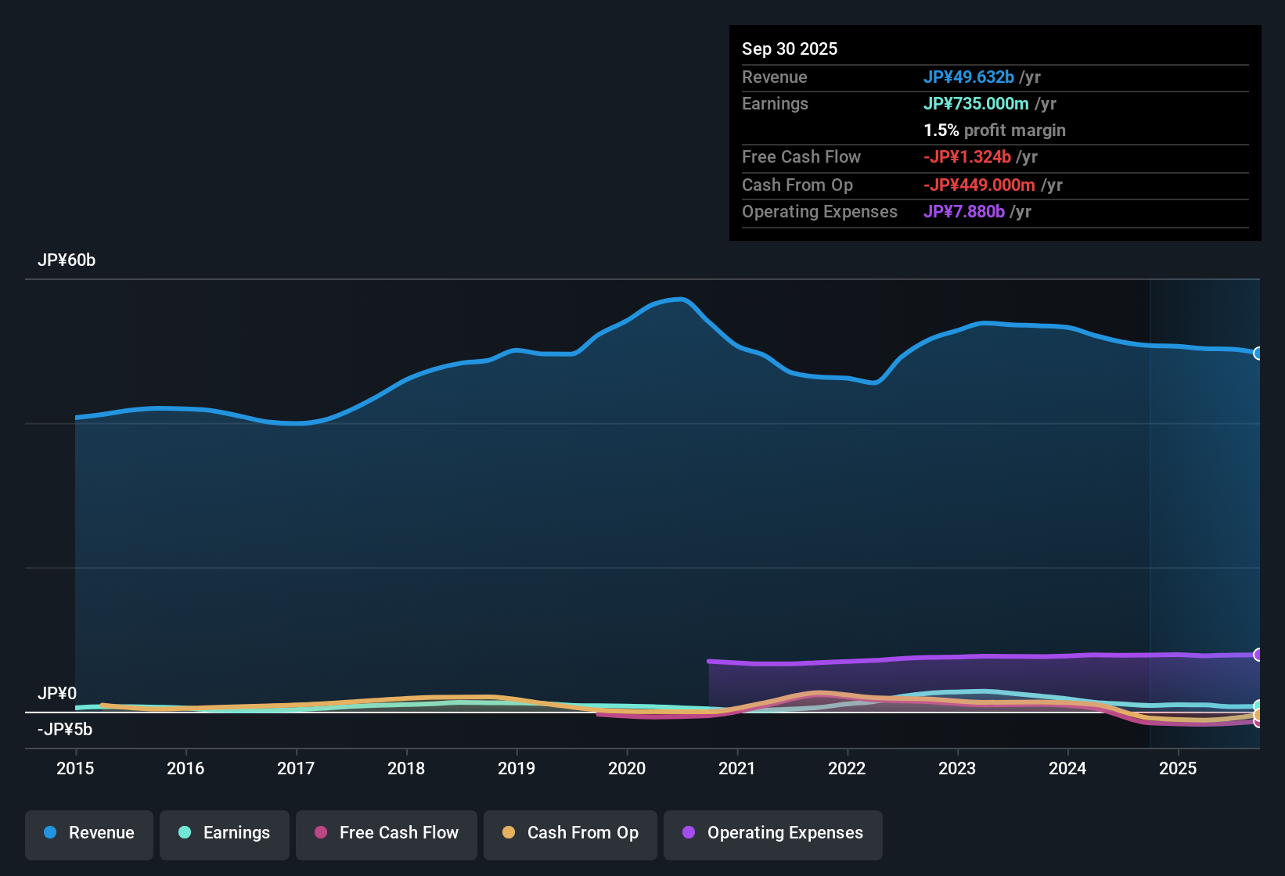Click the orange Cash From Op legend dot
The height and width of the screenshot is (876, 1285).
(509, 833)
